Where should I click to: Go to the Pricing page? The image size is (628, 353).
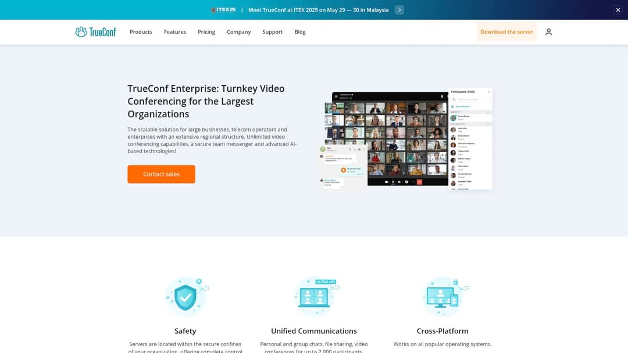click(x=206, y=32)
